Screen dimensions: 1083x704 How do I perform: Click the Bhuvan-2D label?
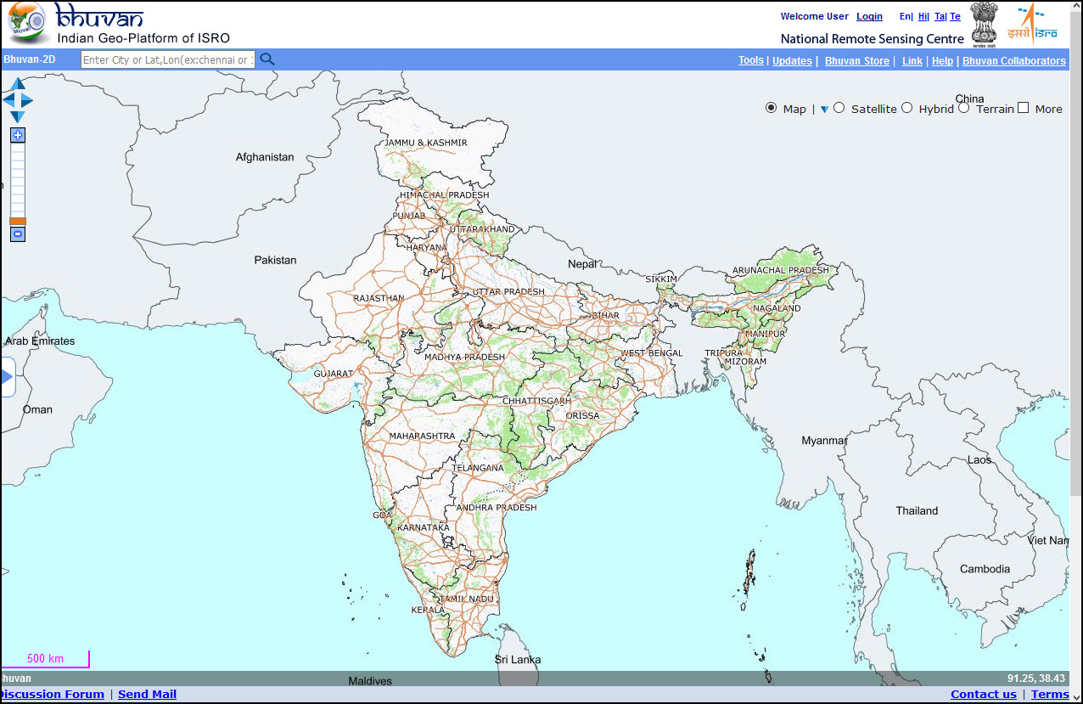pos(29,59)
